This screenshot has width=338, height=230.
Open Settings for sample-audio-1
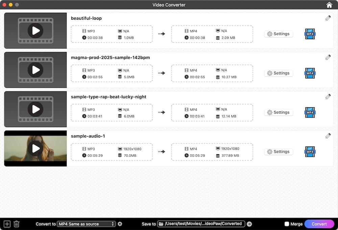tap(279, 152)
